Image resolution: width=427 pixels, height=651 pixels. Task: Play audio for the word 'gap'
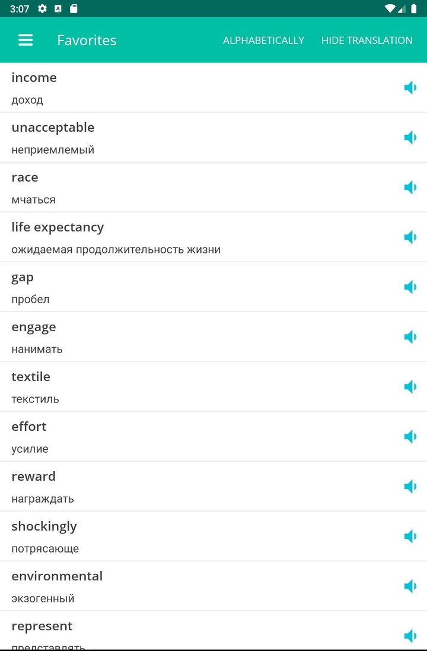(410, 287)
